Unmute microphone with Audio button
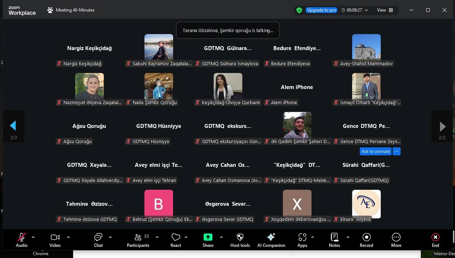Viewport: 455px width, 258px height. point(22,240)
